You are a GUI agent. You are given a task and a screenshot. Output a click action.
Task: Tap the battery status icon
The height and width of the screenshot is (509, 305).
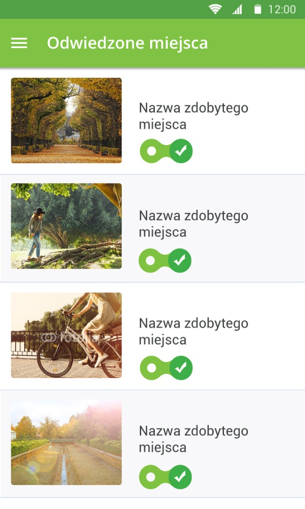pyautogui.click(x=257, y=9)
